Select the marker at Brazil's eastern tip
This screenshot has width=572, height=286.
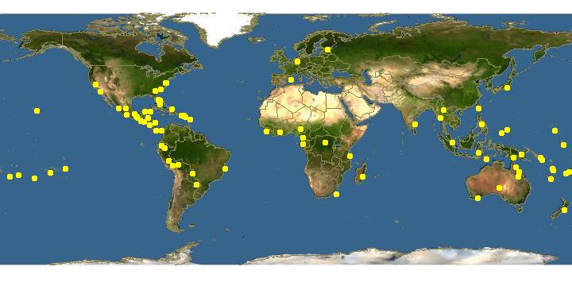pos(225,168)
